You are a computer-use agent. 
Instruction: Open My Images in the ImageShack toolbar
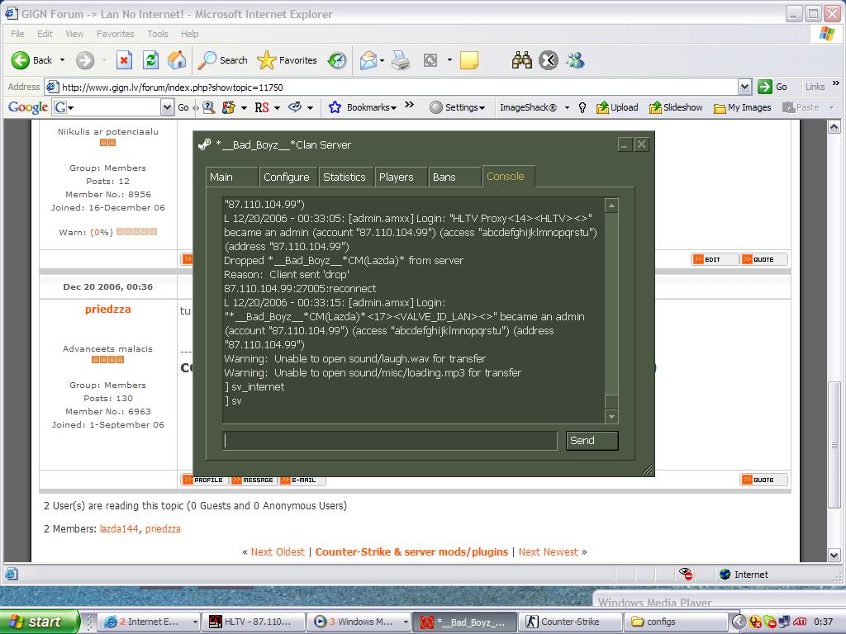743,107
